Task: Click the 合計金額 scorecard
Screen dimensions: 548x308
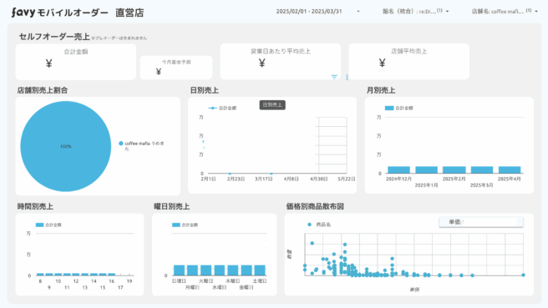Action: tap(76, 62)
